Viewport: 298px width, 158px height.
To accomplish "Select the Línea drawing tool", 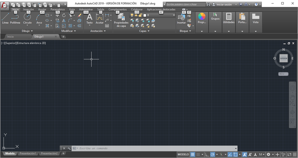I will [5, 19].
